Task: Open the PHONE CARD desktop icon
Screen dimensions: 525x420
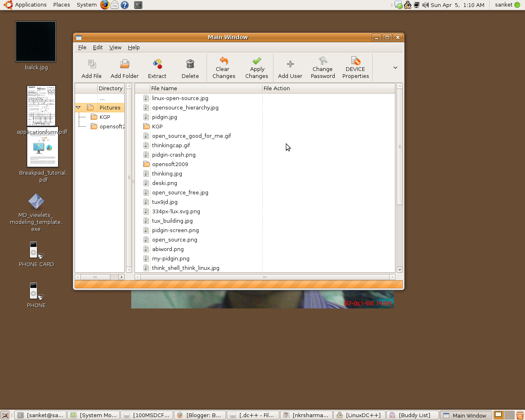Action: pyautogui.click(x=37, y=255)
